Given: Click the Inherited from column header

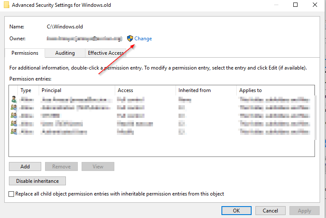Looking at the screenshot, I should click(194, 90).
